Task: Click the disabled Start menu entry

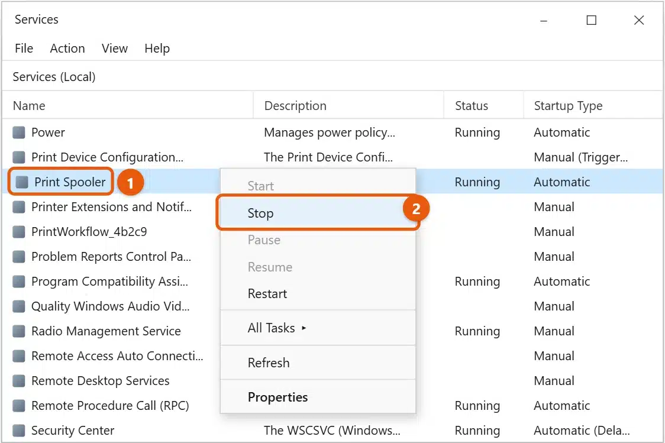Action: click(x=318, y=186)
